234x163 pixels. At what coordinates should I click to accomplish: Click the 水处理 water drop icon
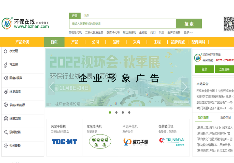point(6,51)
